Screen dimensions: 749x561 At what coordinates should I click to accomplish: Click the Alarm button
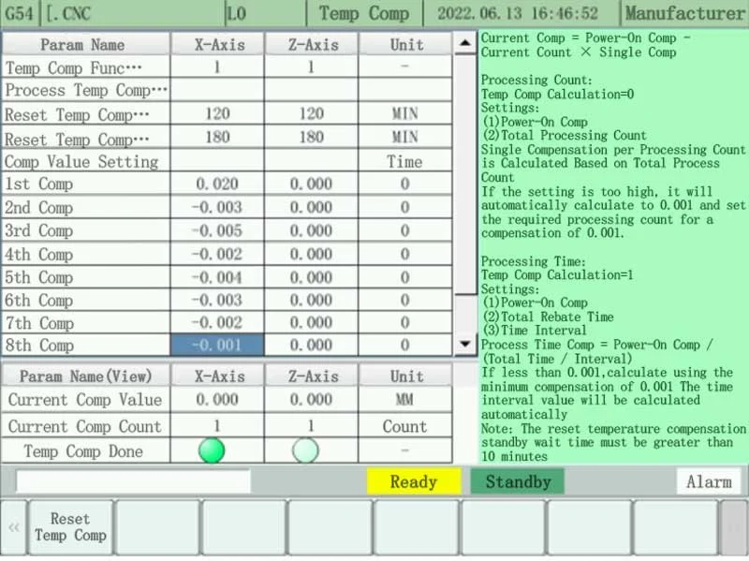pos(709,481)
